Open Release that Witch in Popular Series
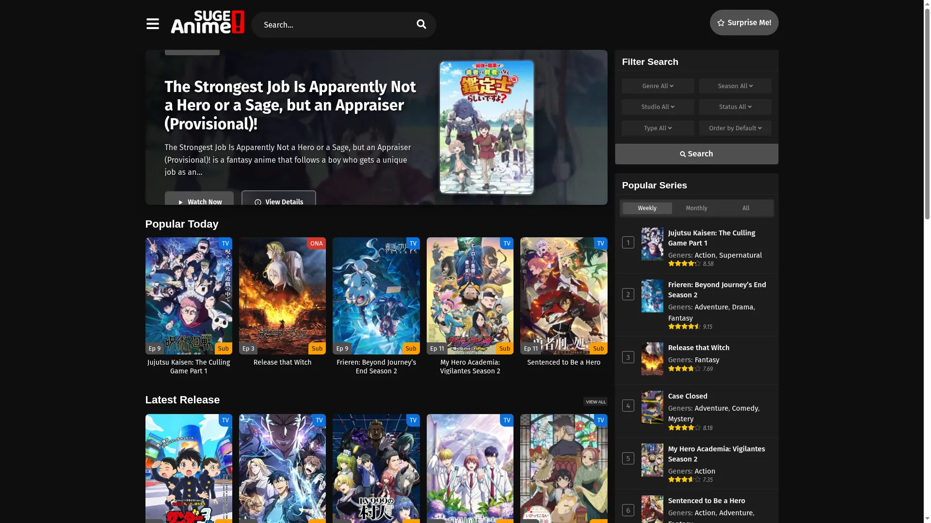The image size is (931, 523). pos(698,348)
